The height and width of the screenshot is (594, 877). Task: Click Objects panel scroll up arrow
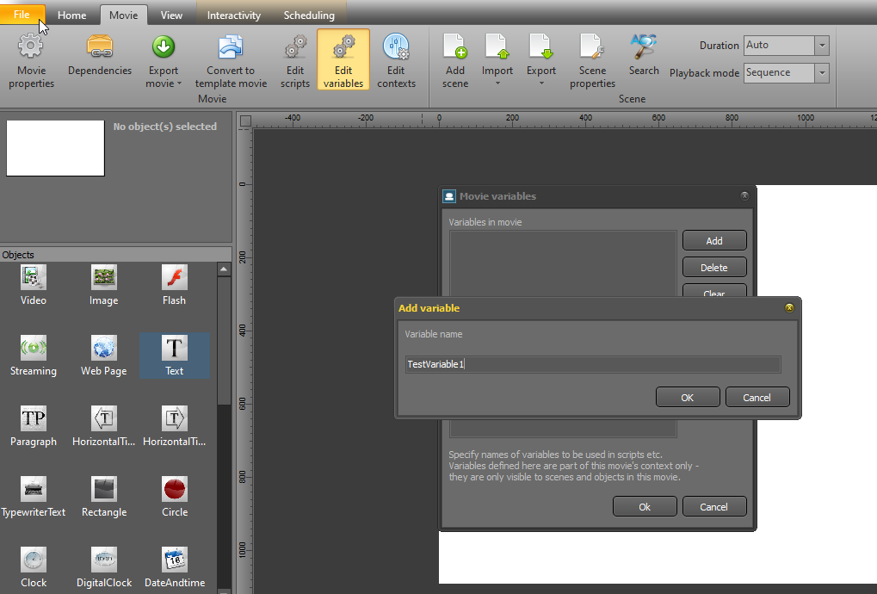point(224,269)
